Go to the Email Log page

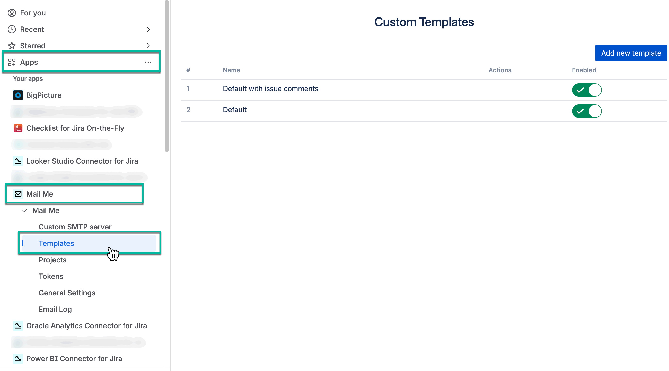[55, 309]
